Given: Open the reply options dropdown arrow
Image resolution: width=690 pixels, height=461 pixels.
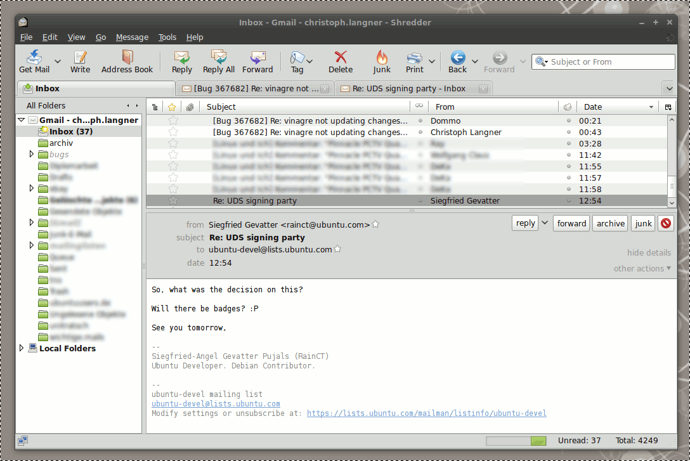Looking at the screenshot, I should tap(545, 223).
